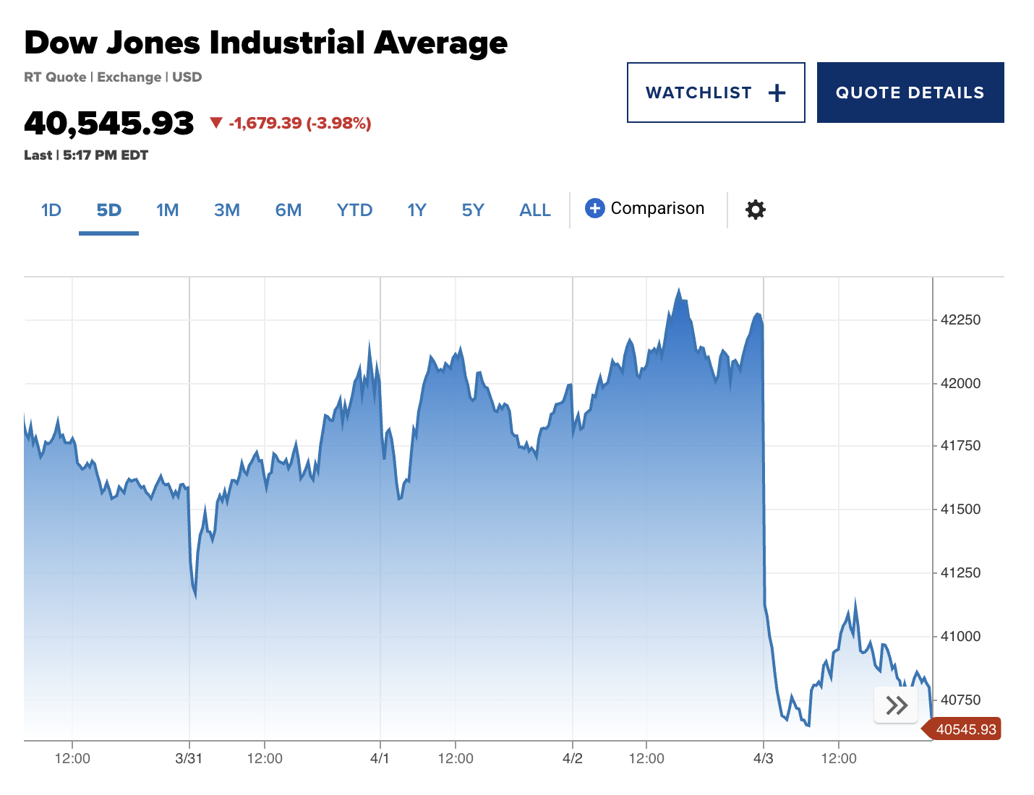Select the 1Y time range
Viewport: 1034px width, 795px height.
[x=417, y=210]
